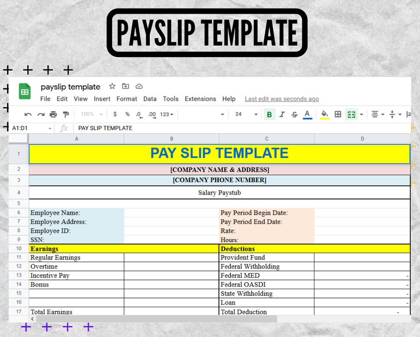The image size is (420, 337).
Task: Apply percent format icon
Action: (127, 114)
